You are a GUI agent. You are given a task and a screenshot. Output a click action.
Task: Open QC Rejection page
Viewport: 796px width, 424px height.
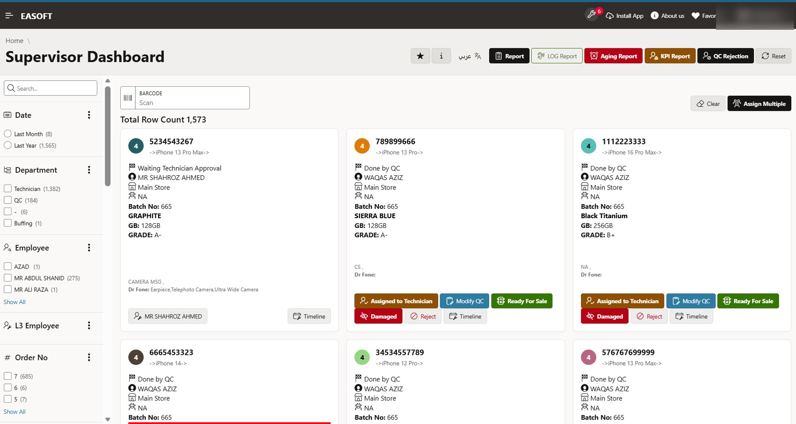point(725,56)
